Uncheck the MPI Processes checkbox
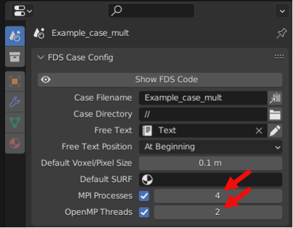The image size is (293, 228). [144, 196]
